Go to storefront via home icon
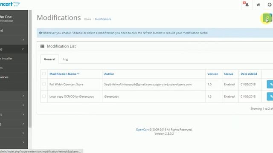Viewport: 273px width, 153px height. pyautogui.click(x=258, y=5)
